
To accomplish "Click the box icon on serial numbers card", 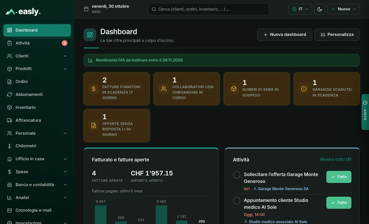I will pyautogui.click(x=234, y=89).
